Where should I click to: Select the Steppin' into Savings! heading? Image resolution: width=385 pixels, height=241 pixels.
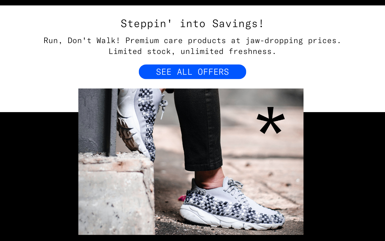[192, 23]
